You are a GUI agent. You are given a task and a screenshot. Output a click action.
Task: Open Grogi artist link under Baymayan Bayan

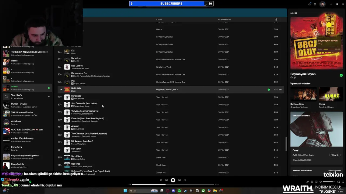click(293, 78)
